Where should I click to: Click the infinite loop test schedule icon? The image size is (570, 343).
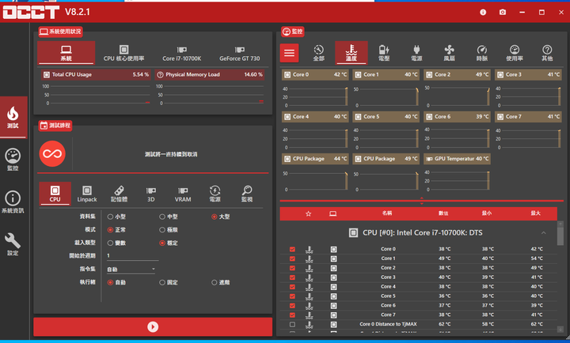[52, 154]
